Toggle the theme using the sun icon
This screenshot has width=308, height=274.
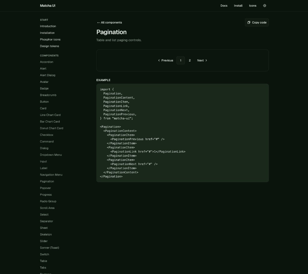tap(264, 5)
